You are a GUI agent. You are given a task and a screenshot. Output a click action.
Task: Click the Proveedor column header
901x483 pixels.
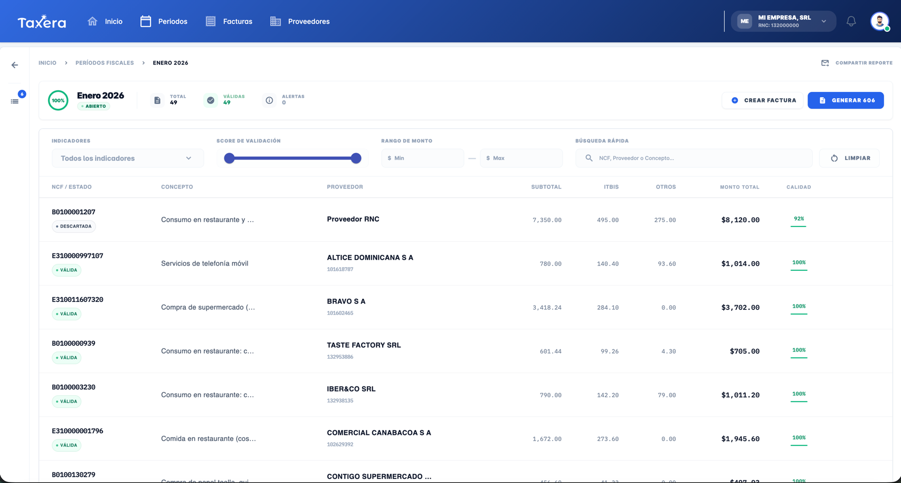click(x=345, y=187)
